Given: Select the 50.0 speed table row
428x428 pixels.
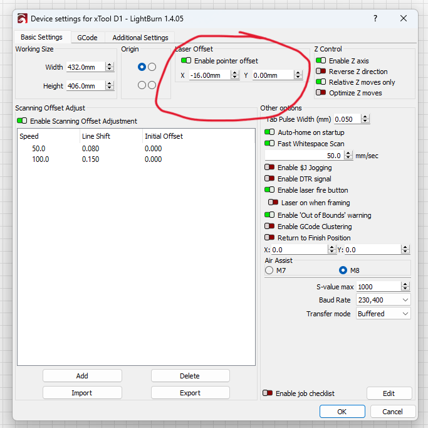Looking at the screenshot, I should click(136, 148).
